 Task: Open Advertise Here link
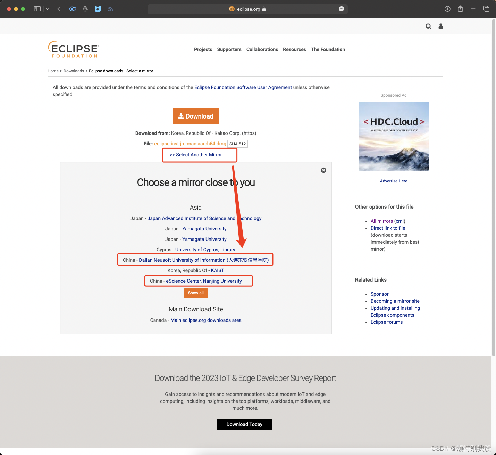pyautogui.click(x=394, y=181)
